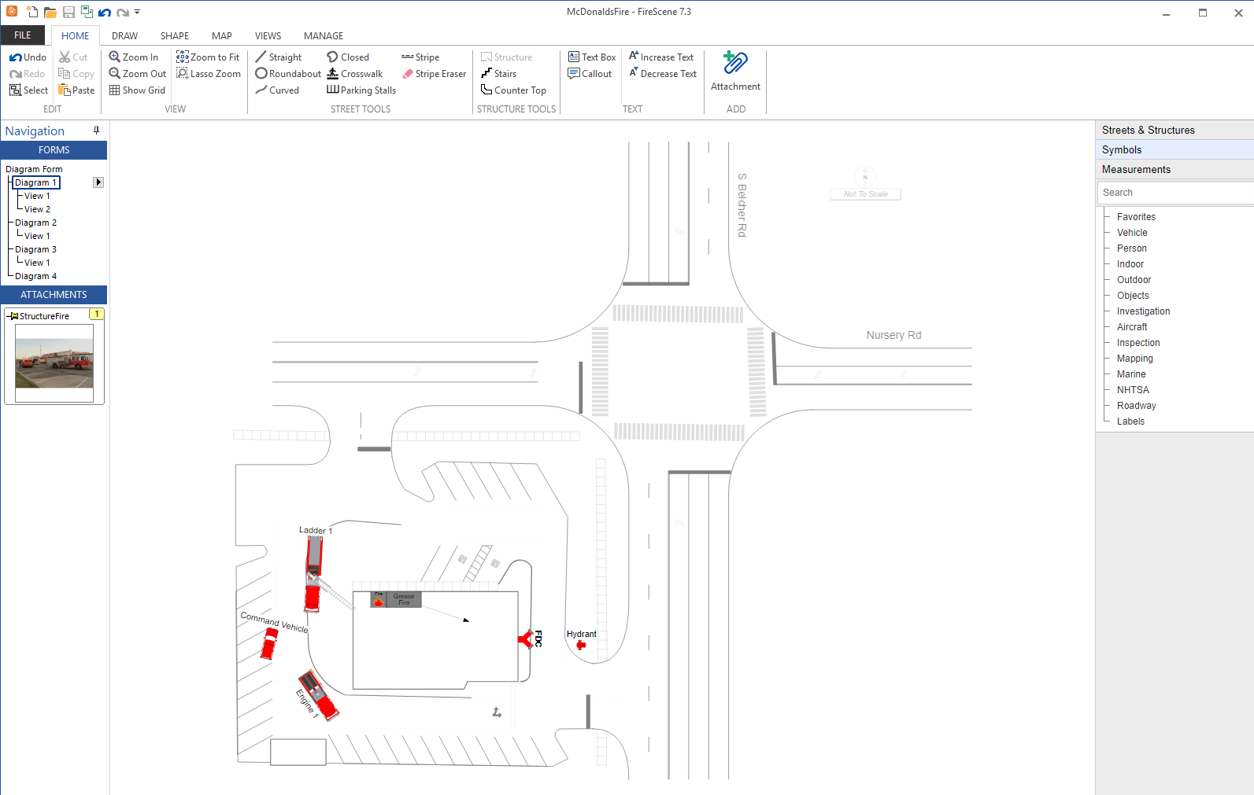Expand the Aircraft symbol category
This screenshot has height=795, width=1254.
click(x=1132, y=327)
